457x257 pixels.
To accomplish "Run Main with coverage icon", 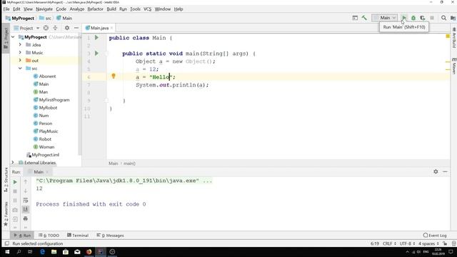I will pyautogui.click(x=423, y=18).
